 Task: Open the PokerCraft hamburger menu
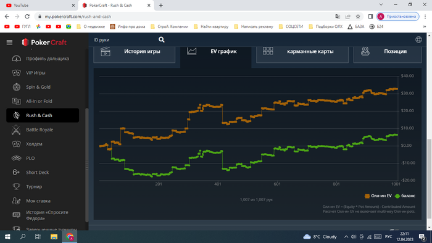[x=9, y=42]
